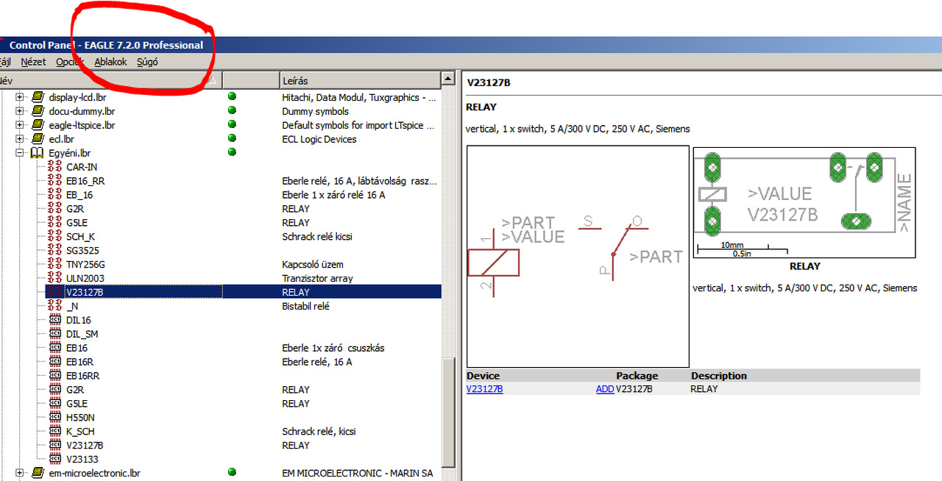942x481 pixels.
Task: Click the device icon next to EB16_RR
Action: tap(55, 181)
